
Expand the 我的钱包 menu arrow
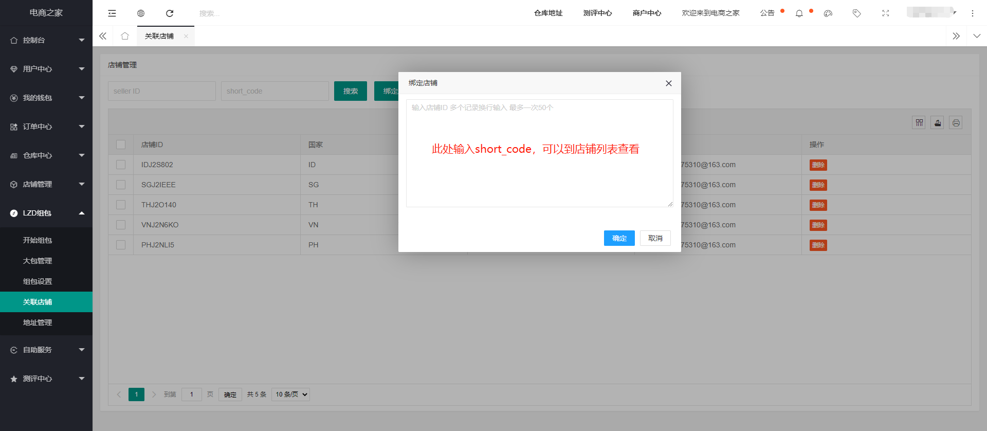pos(82,98)
